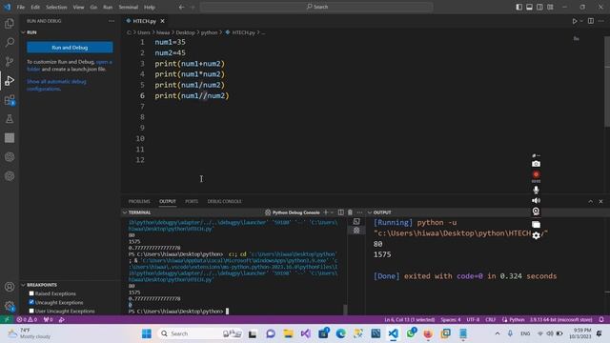
Task: Open recorder overlay settings gear
Action: tap(536, 235)
